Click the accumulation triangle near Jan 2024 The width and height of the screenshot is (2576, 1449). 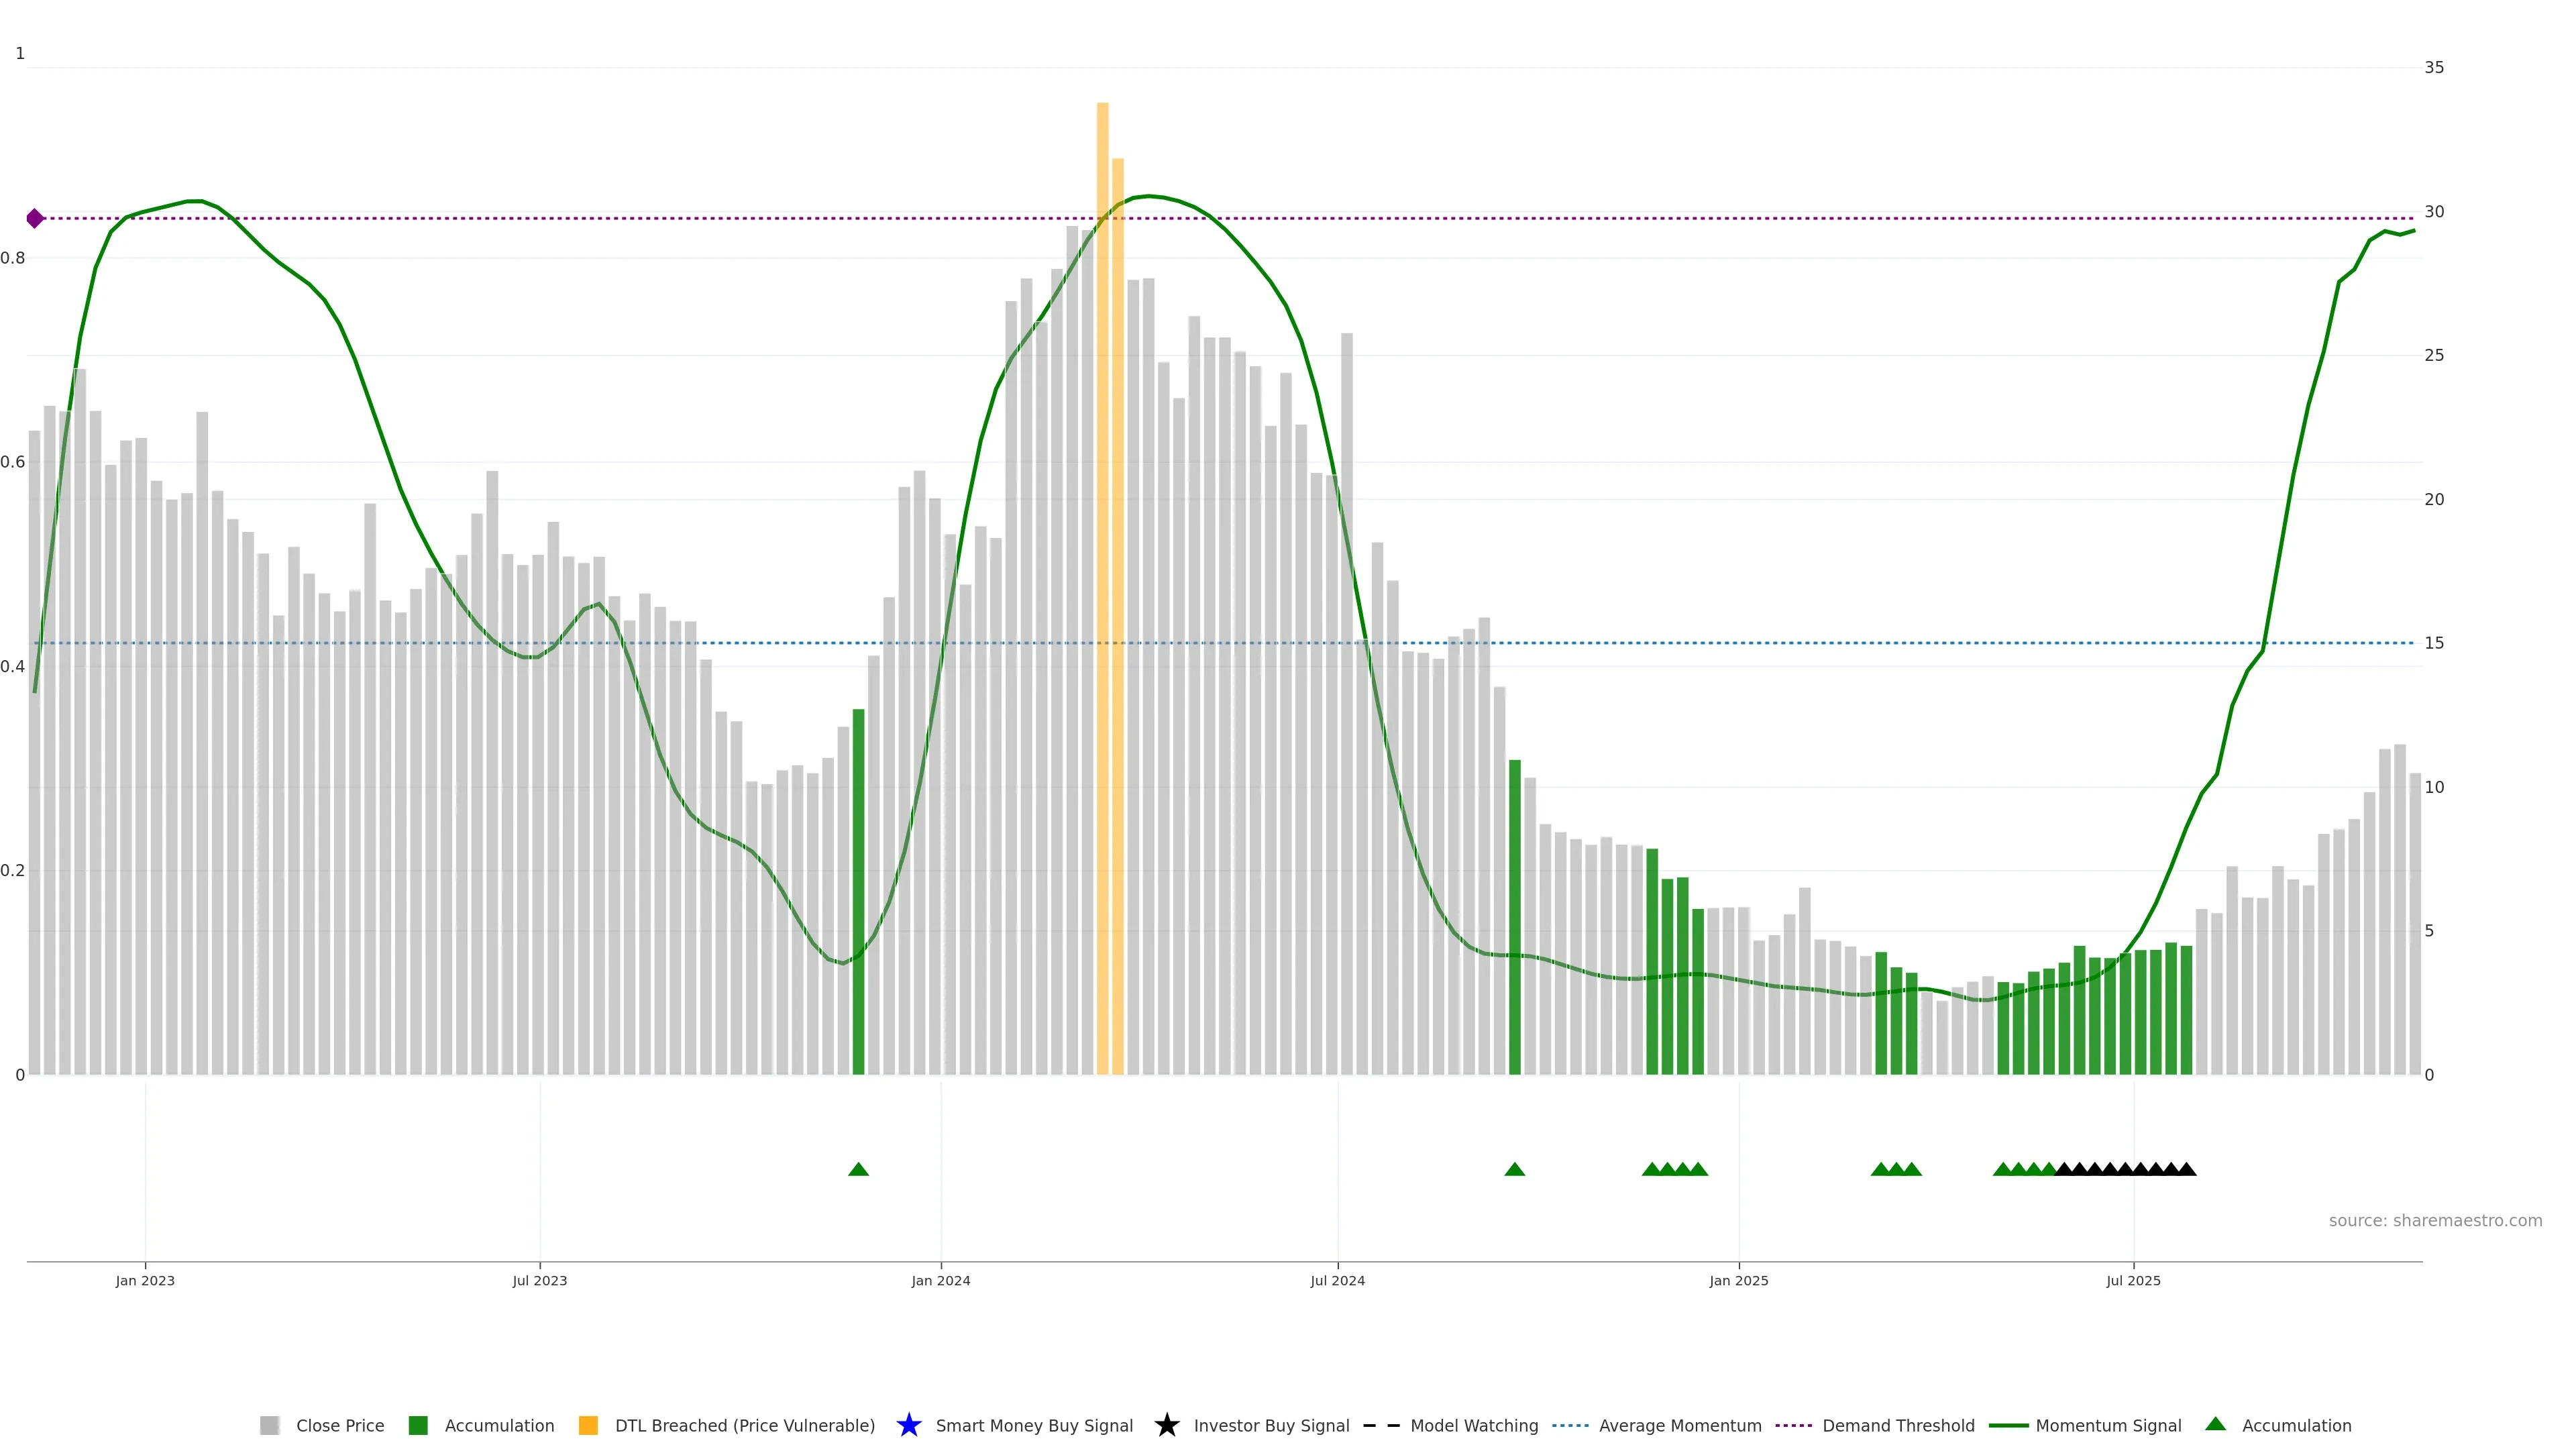click(x=858, y=1169)
